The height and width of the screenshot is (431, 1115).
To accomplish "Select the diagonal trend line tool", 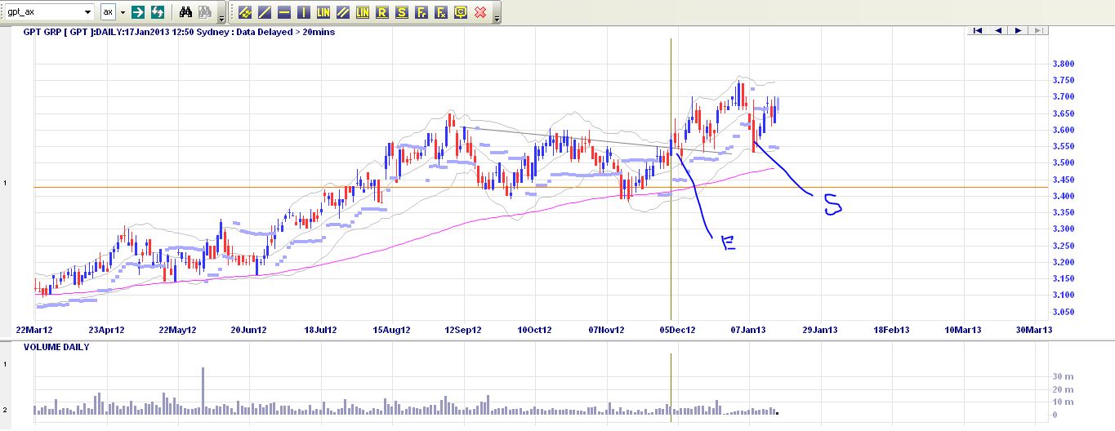I will [x=265, y=12].
